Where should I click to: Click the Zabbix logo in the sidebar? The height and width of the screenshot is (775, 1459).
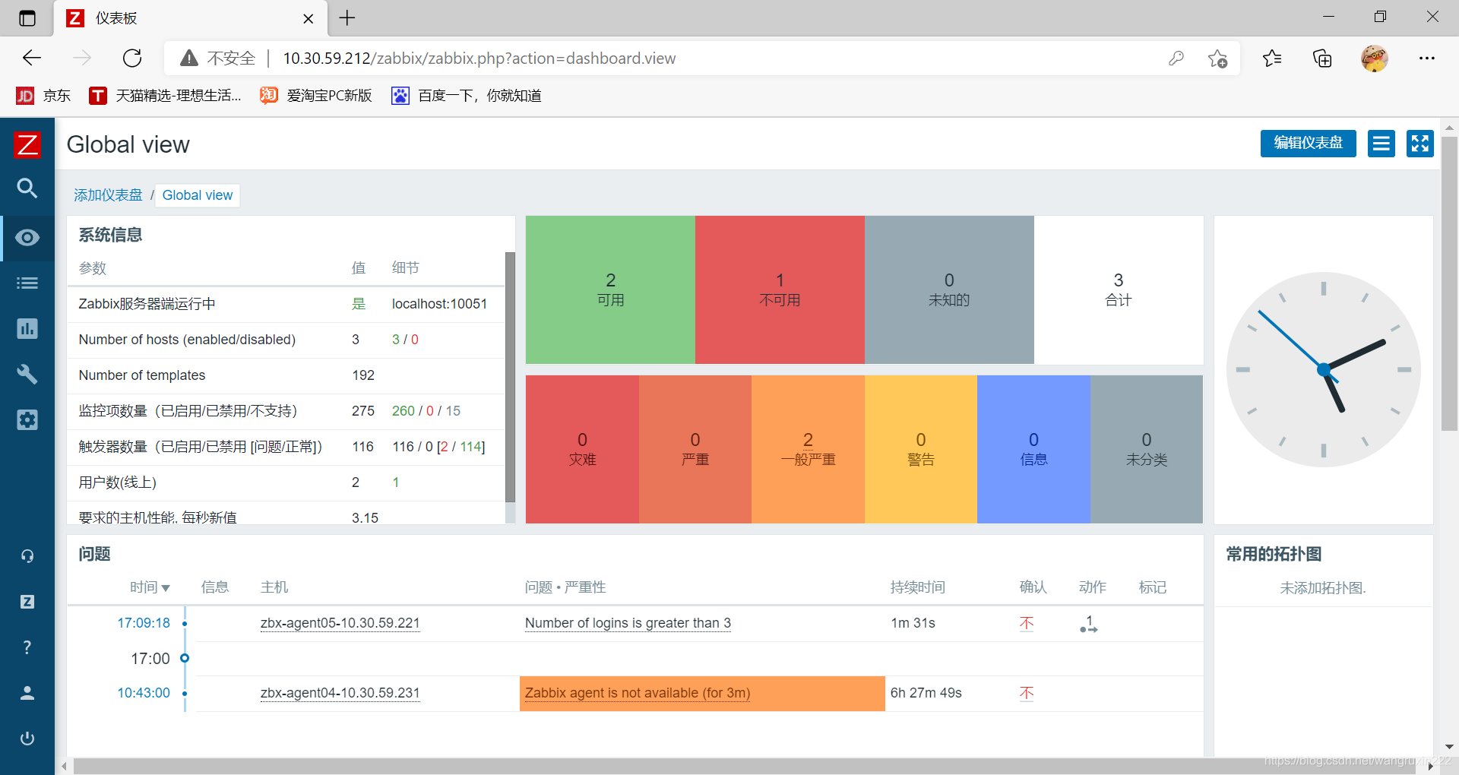pyautogui.click(x=27, y=144)
